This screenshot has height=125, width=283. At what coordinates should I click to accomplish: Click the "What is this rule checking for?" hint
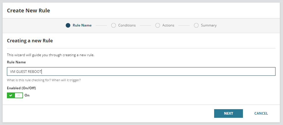pyautogui.click(x=44, y=80)
